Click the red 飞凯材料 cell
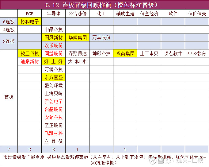Image resolution: width=209 pixels, height=167 pixels. tap(53, 133)
